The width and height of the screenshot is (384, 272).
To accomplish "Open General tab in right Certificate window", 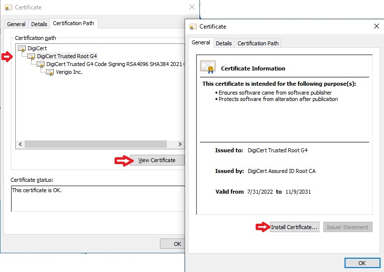I will [201, 42].
